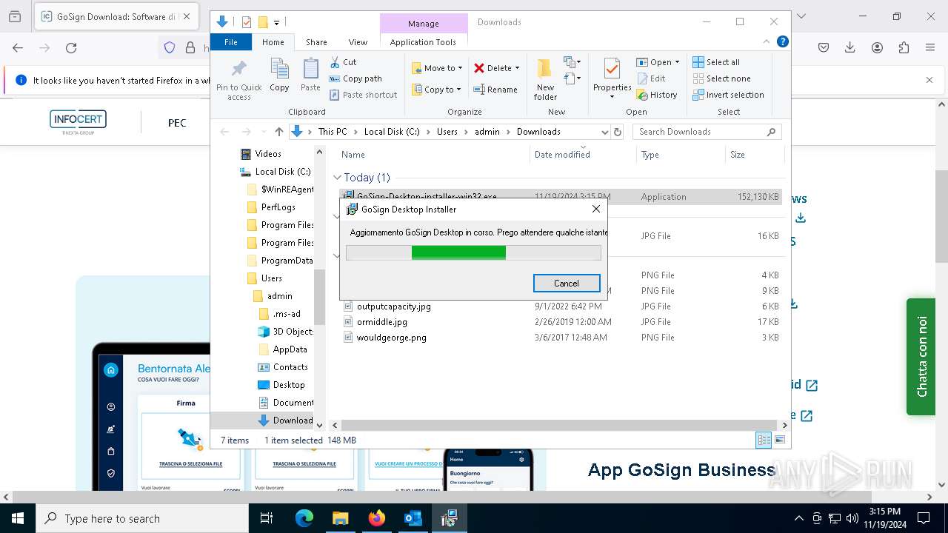Select the Home ribbon tab

pos(273,42)
